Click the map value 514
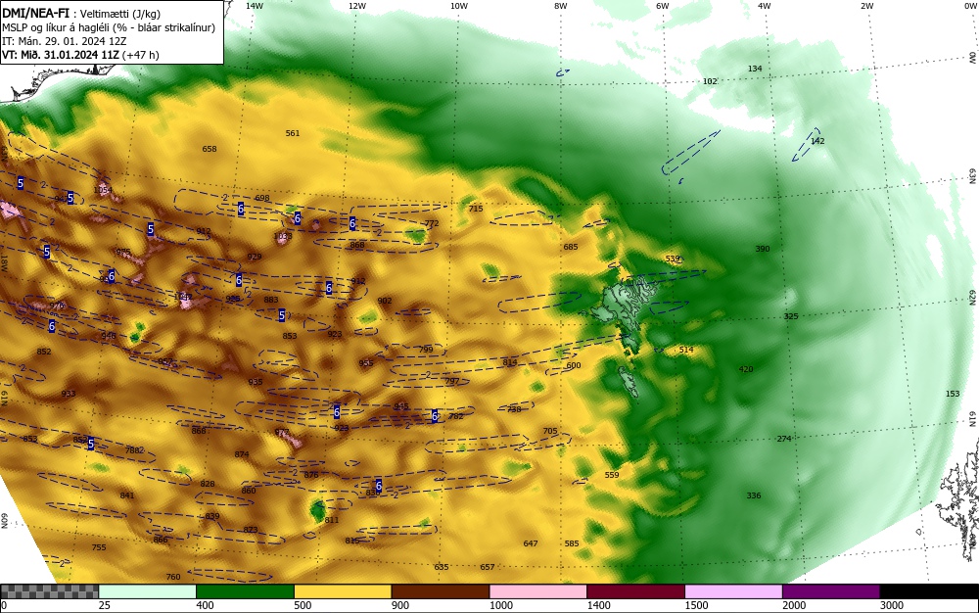The height and width of the screenshot is (613, 979). 686,350
